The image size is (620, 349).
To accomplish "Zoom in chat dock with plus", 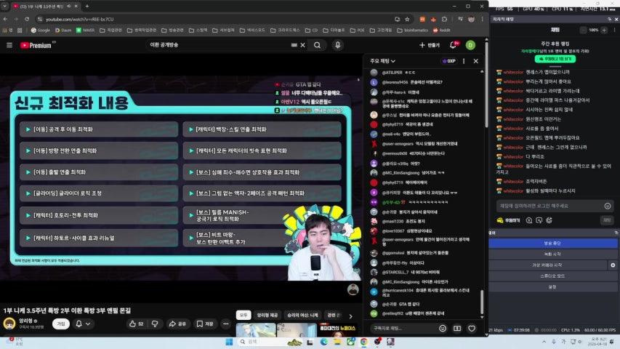I will (604, 30).
